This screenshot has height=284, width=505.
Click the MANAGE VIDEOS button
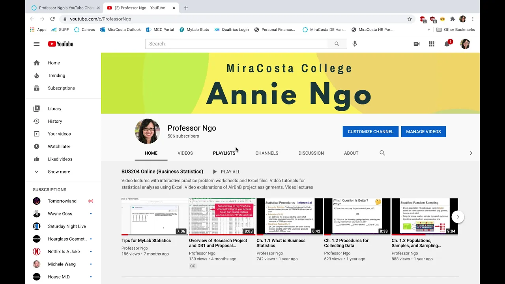(423, 132)
